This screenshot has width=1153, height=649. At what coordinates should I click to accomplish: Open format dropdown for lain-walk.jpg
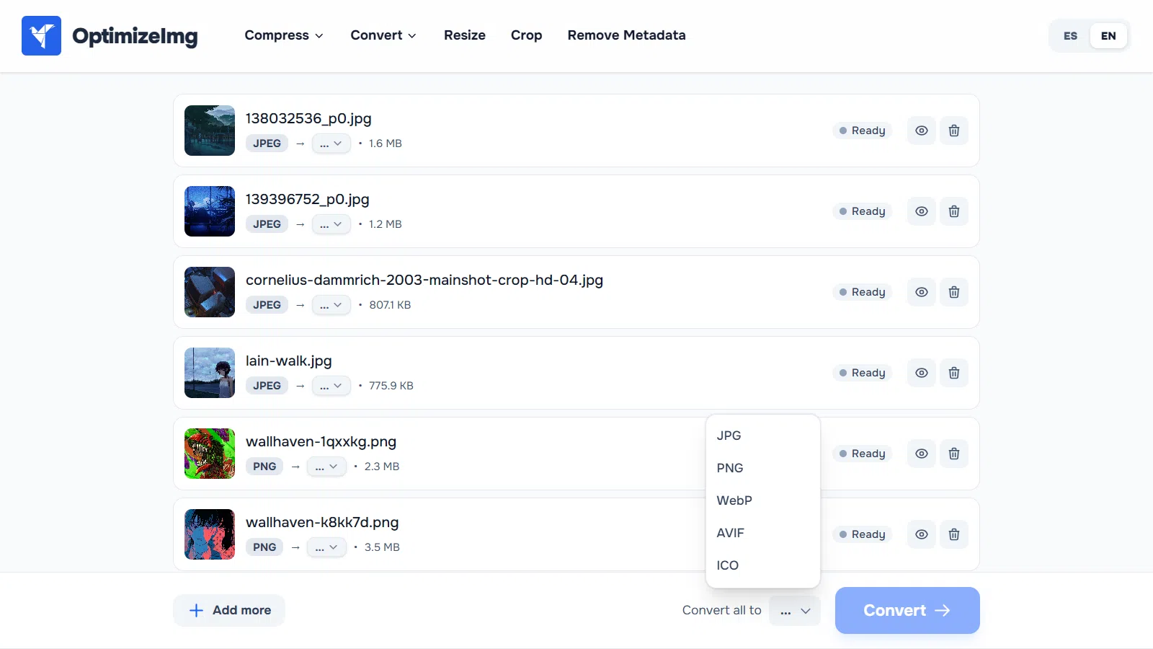tap(331, 386)
